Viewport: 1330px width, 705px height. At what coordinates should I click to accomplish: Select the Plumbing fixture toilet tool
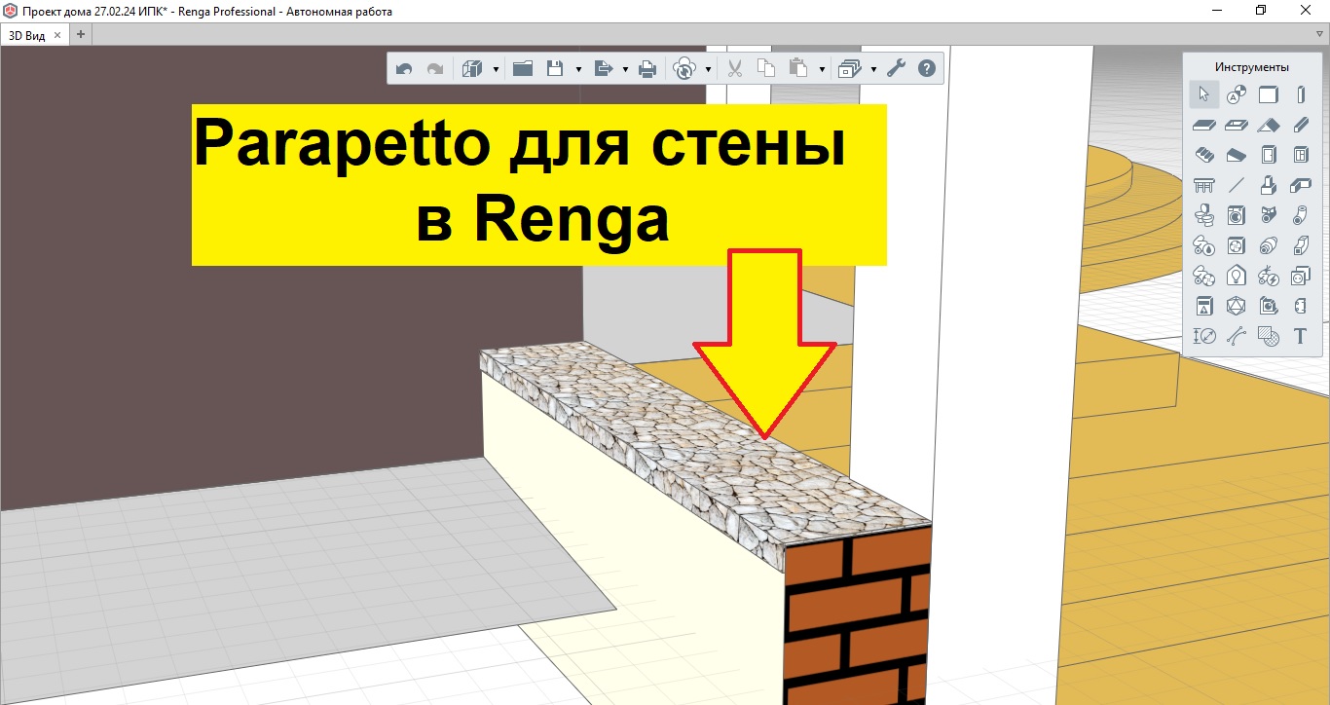coord(1204,215)
